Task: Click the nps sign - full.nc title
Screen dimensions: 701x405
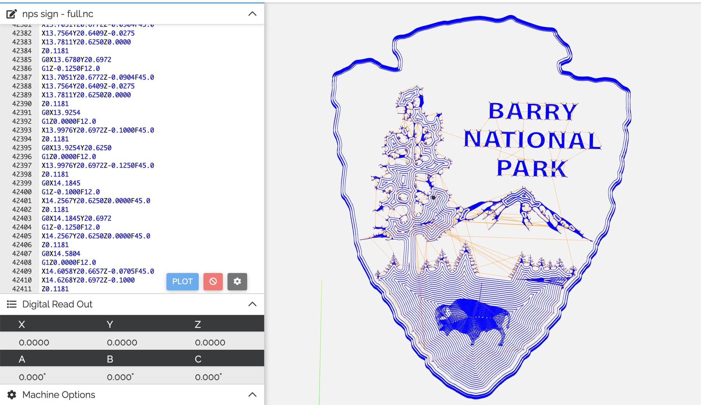Action: point(58,14)
